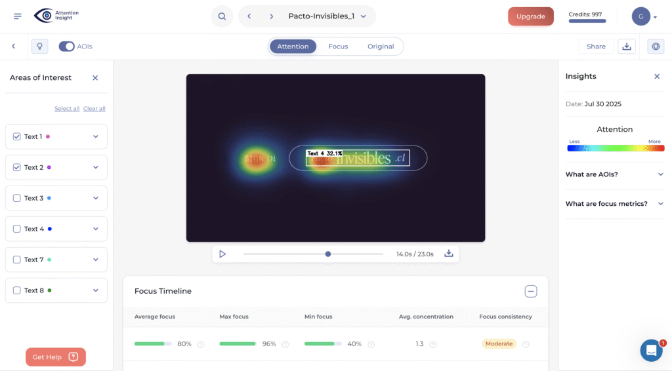Expand the Text 4 area item
The image size is (672, 371).
[x=96, y=229]
